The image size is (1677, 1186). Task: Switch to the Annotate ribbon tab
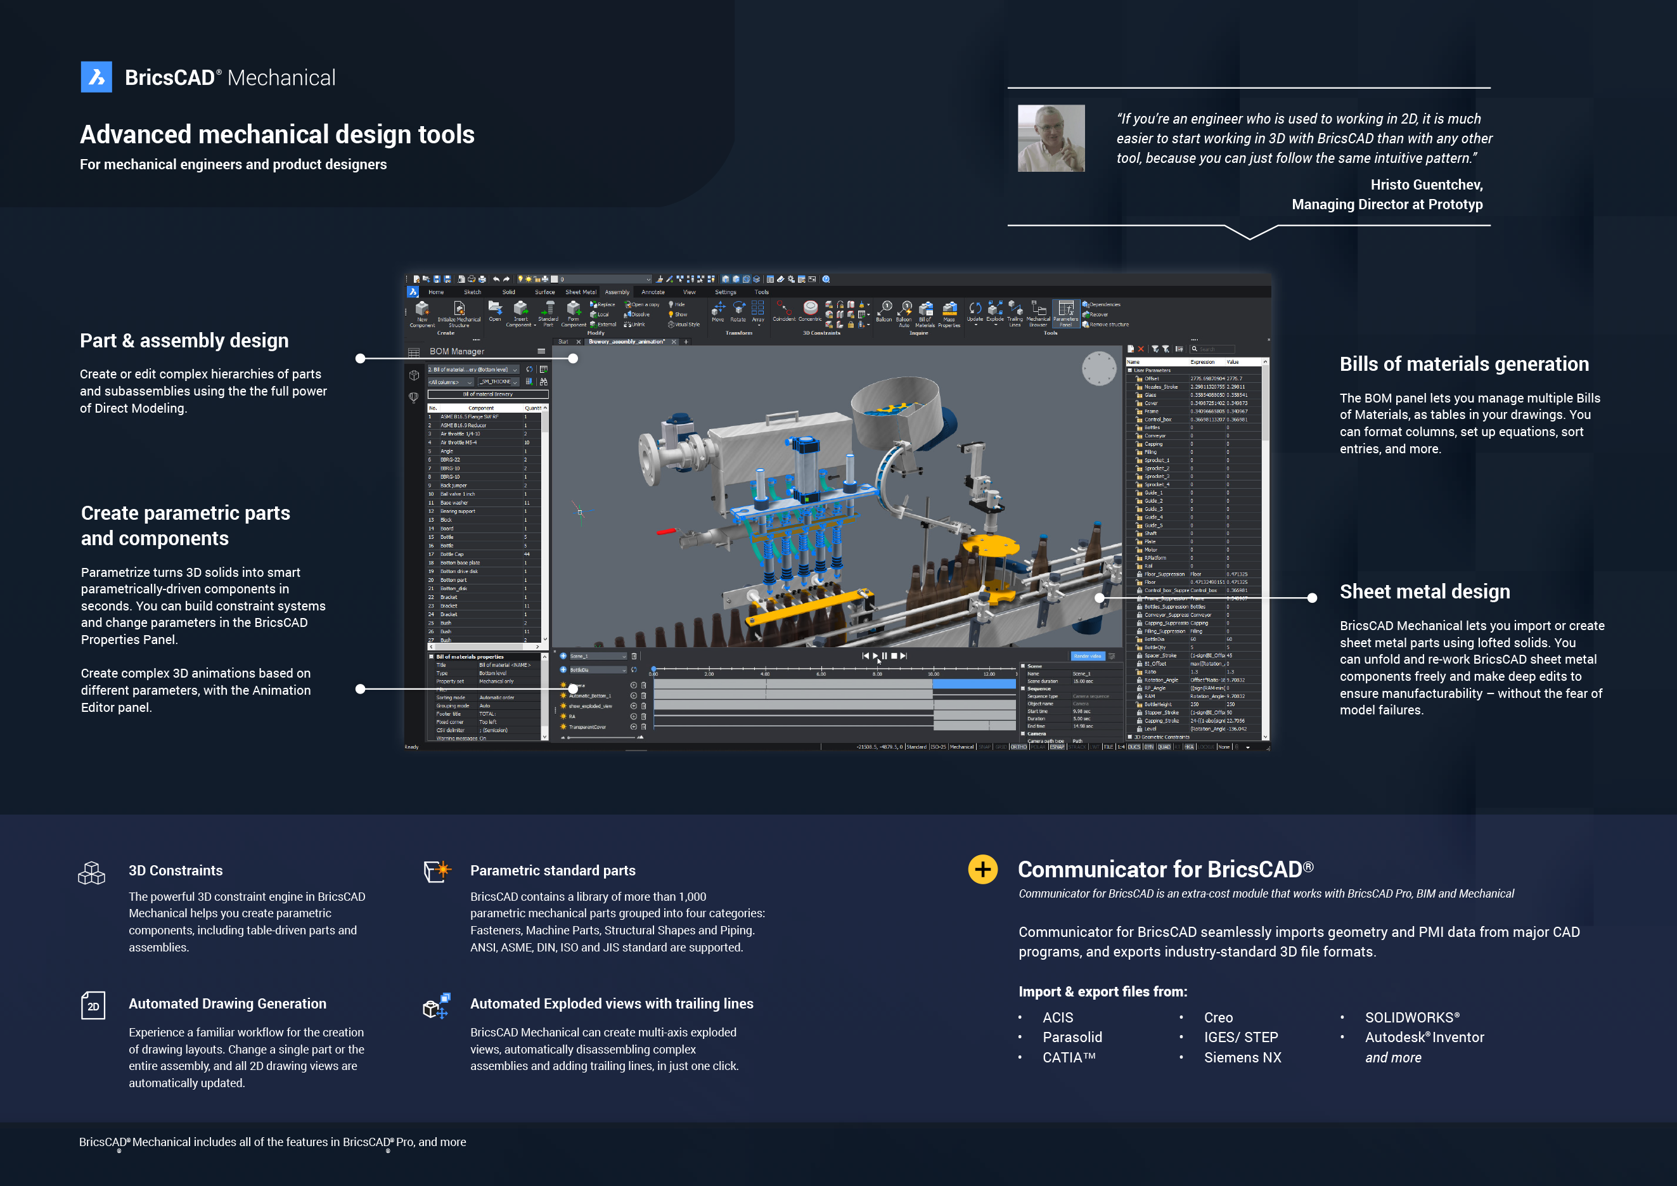point(653,292)
